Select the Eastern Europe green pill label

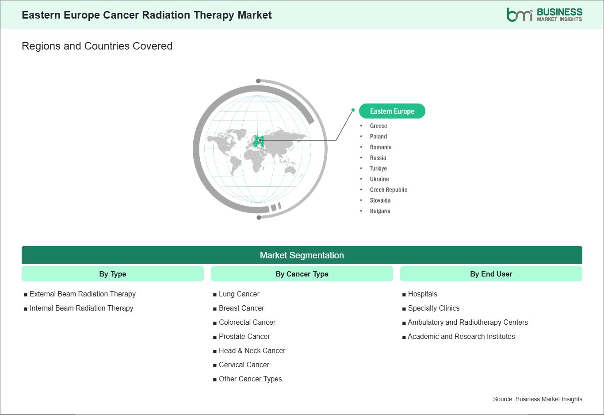392,111
